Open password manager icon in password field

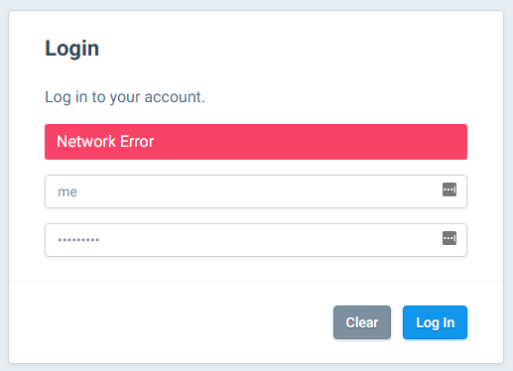coord(449,238)
